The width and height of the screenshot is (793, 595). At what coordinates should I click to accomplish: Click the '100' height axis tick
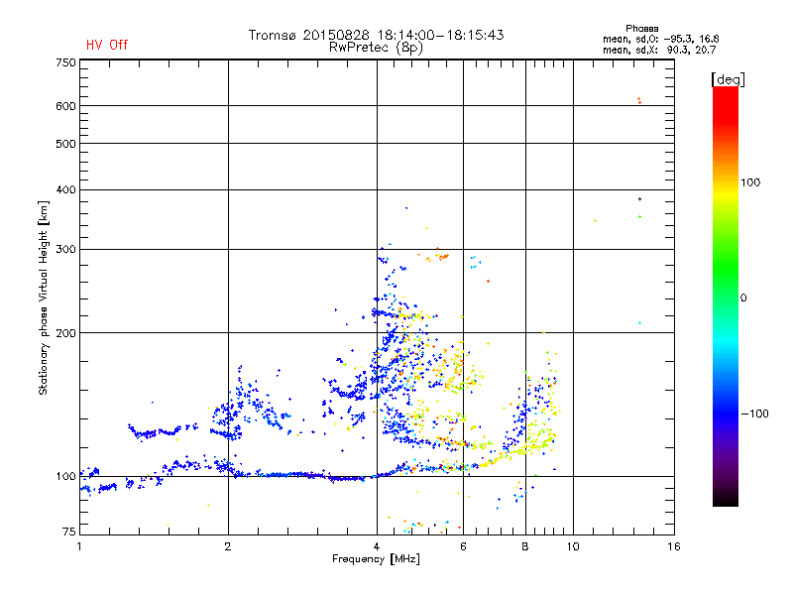pyautogui.click(x=65, y=477)
